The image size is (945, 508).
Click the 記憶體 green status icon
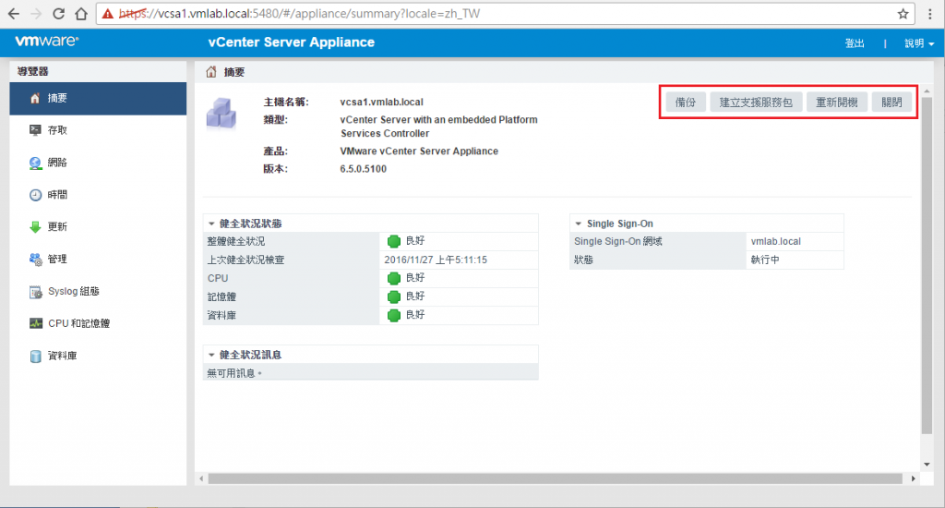(393, 296)
